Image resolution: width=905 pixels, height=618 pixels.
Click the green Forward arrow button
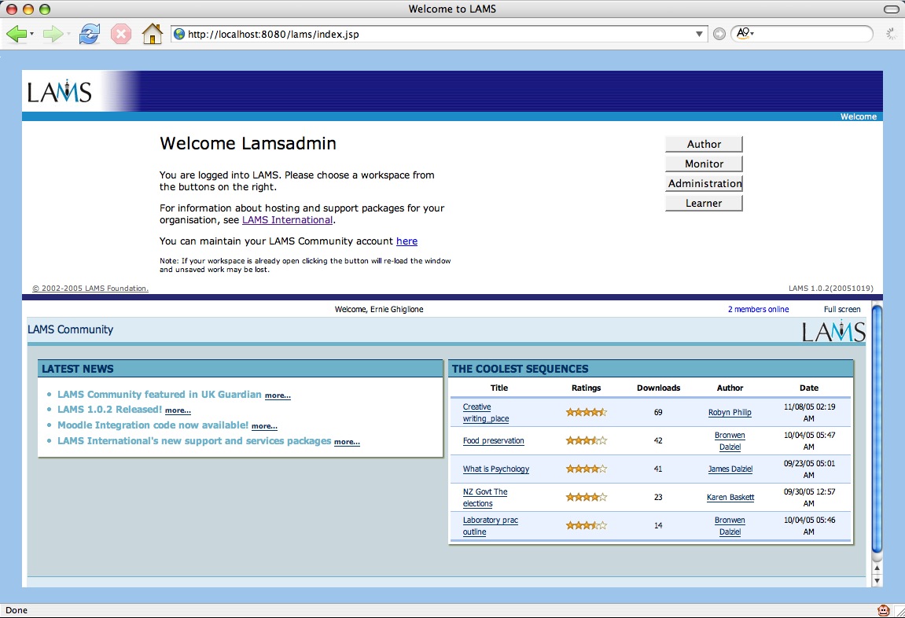click(52, 34)
